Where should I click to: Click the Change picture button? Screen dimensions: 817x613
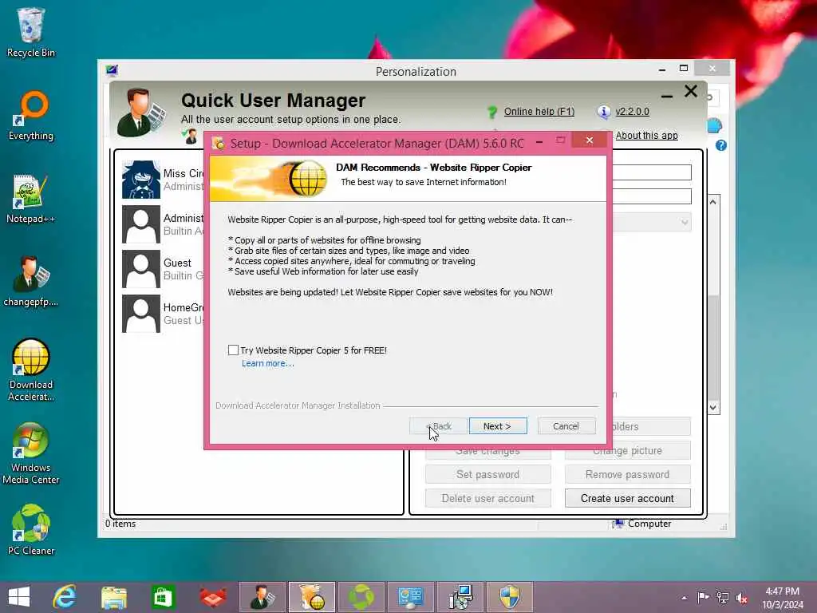pos(627,451)
